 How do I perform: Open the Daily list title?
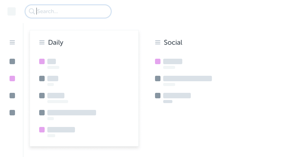pos(56,42)
